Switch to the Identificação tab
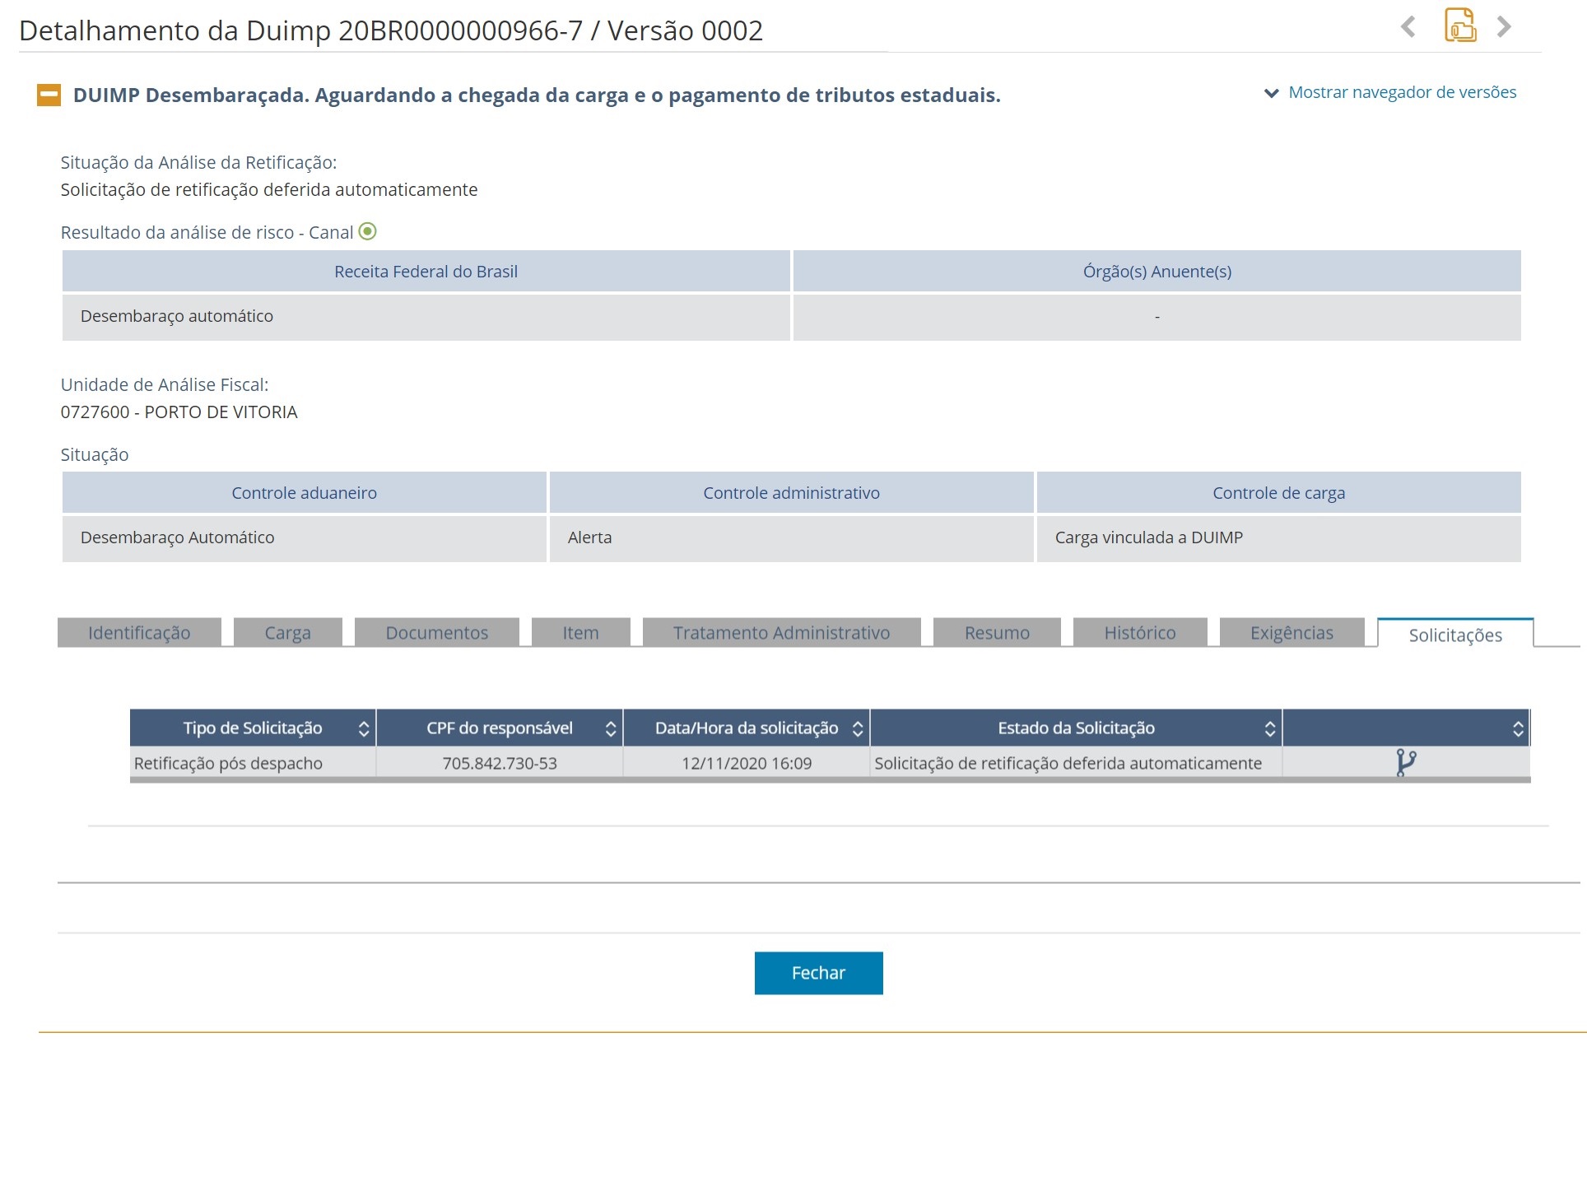The width and height of the screenshot is (1587, 1177). (x=139, y=632)
